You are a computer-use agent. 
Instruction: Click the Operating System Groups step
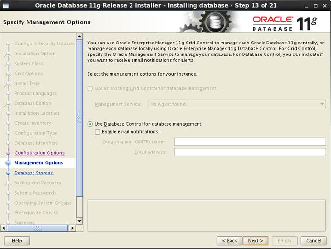click(x=43, y=203)
